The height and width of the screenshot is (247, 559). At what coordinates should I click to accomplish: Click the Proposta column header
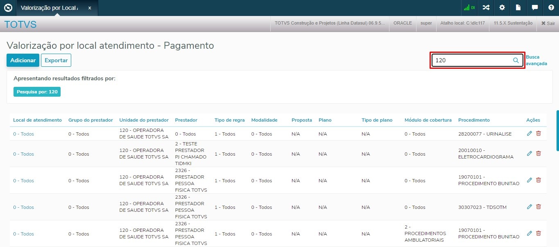[302, 120]
